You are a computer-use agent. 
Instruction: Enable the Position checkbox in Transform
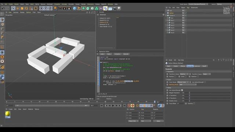pyautogui.click(x=175, y=77)
